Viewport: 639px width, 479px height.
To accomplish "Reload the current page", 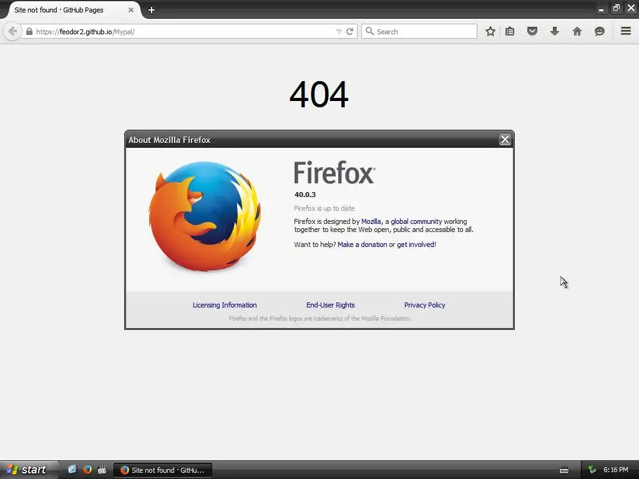I will pos(349,31).
